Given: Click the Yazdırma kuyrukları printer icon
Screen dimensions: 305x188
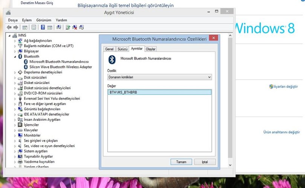Looking at the screenshot, I should pyautogui.click(x=20, y=162).
